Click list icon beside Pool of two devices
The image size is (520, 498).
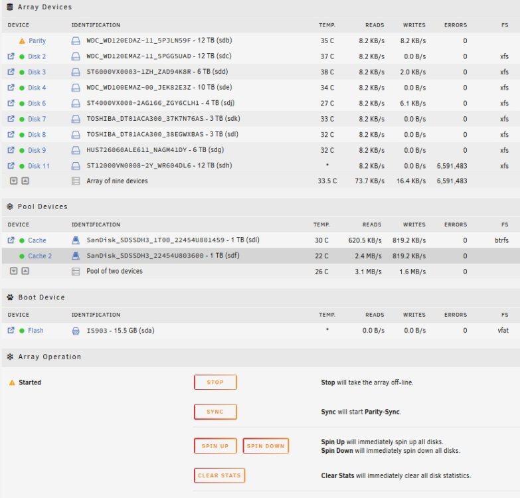(76, 272)
